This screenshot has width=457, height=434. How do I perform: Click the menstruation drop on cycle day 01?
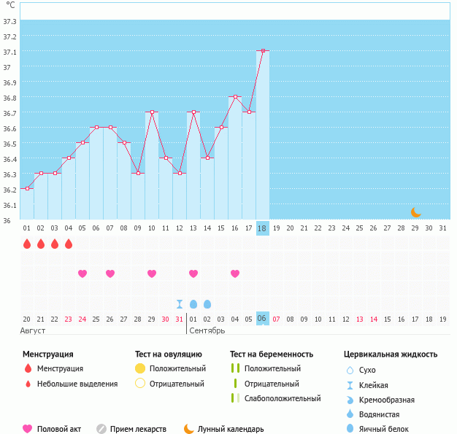click(27, 244)
